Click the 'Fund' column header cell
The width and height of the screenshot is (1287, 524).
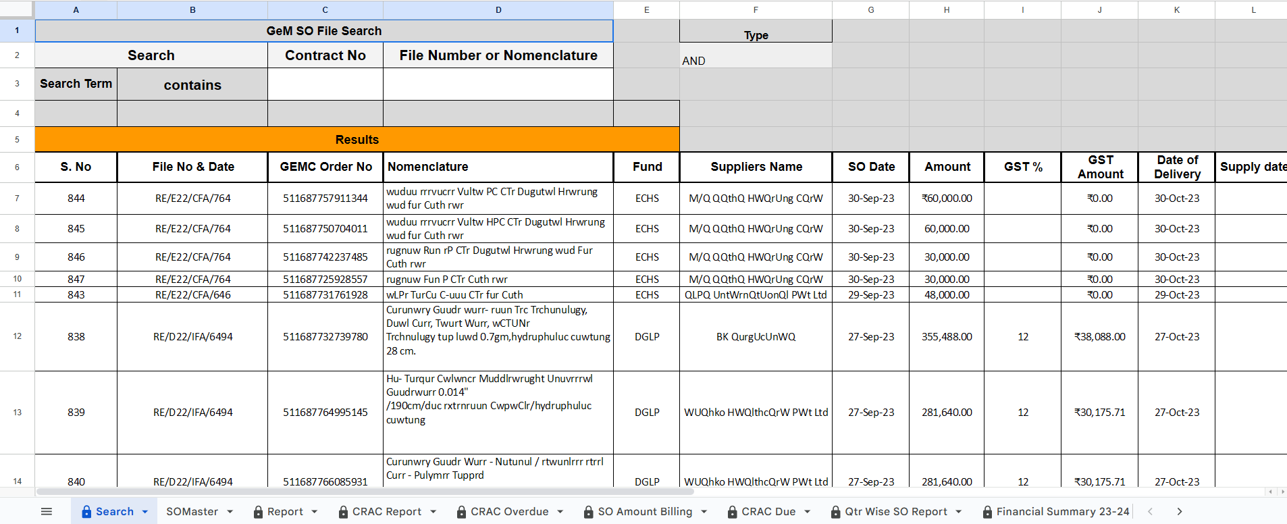647,167
